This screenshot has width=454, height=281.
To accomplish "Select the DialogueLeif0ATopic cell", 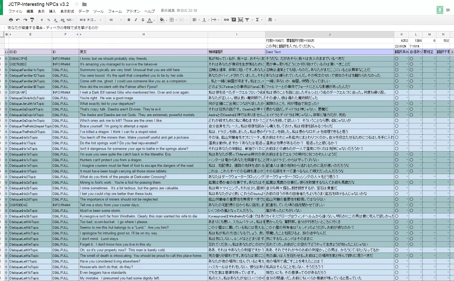I will coord(30,222).
